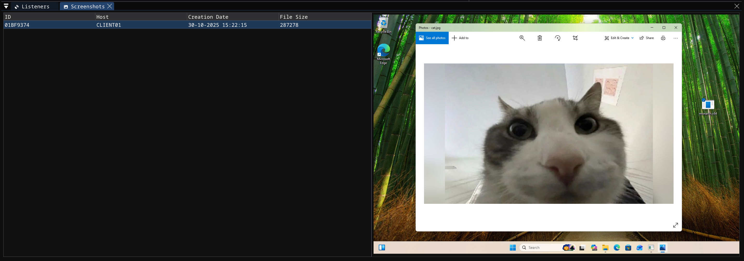Viewport: 744px width, 261px height.
Task: Click See all photos
Action: [x=432, y=38]
